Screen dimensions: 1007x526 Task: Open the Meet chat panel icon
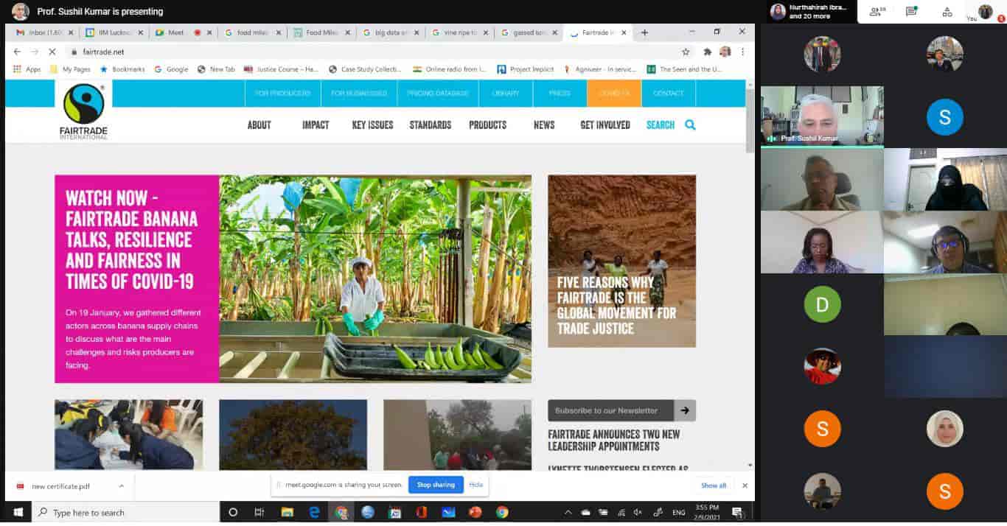pyautogui.click(x=912, y=12)
